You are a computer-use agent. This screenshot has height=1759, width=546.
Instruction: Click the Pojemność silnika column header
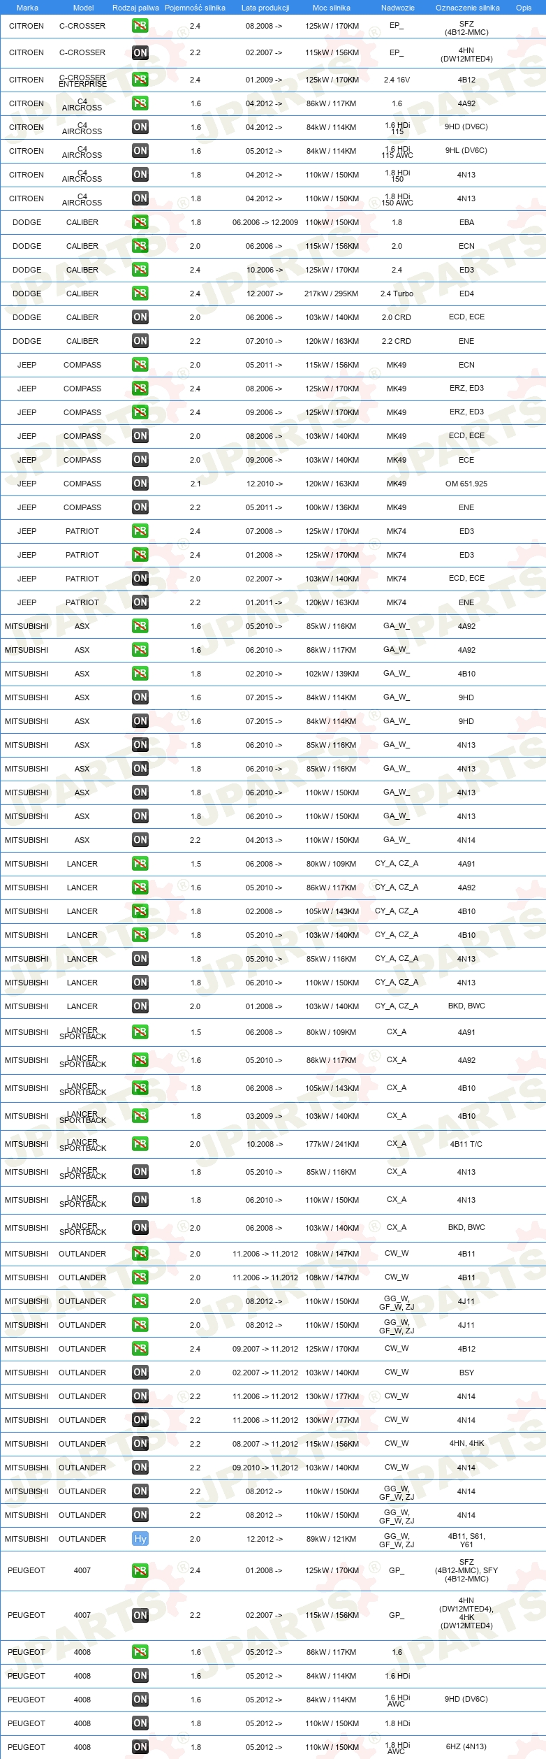195,8
